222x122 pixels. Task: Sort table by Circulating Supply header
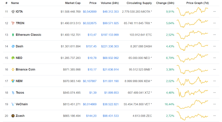pos(139,3)
